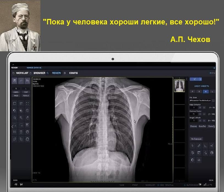The height and width of the screenshot is (192, 224).
Task: Click the invert image icon in the right panel
Action: (193, 160)
